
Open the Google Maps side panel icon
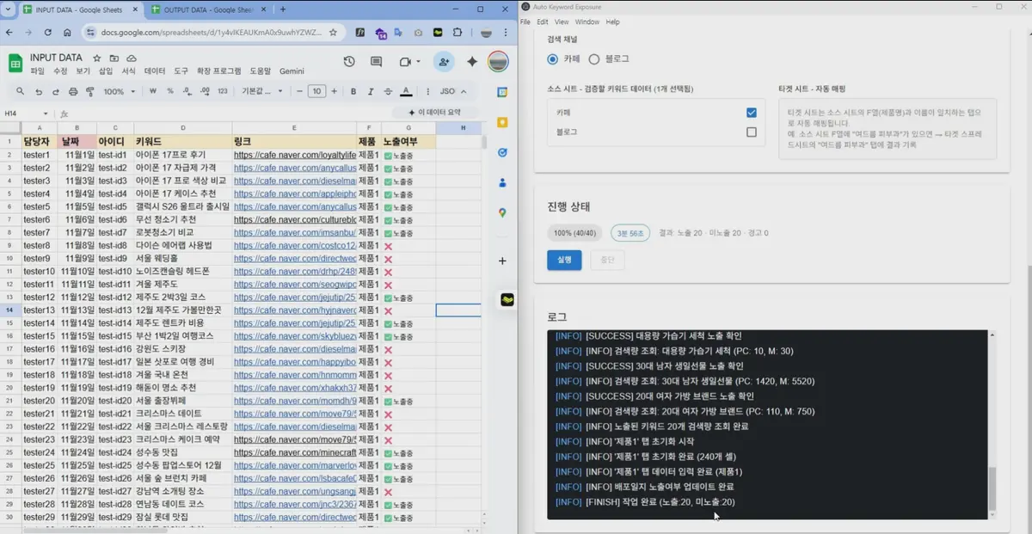[x=502, y=213]
